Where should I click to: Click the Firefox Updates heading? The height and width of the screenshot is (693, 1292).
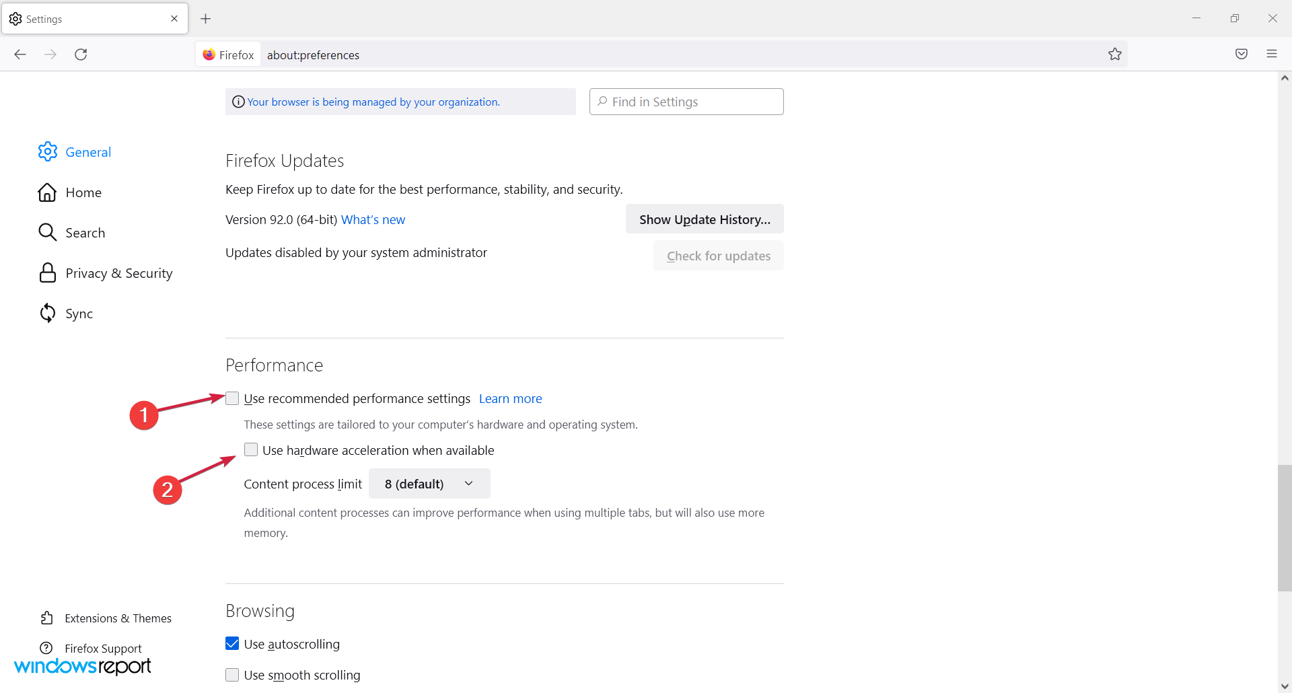click(x=285, y=160)
